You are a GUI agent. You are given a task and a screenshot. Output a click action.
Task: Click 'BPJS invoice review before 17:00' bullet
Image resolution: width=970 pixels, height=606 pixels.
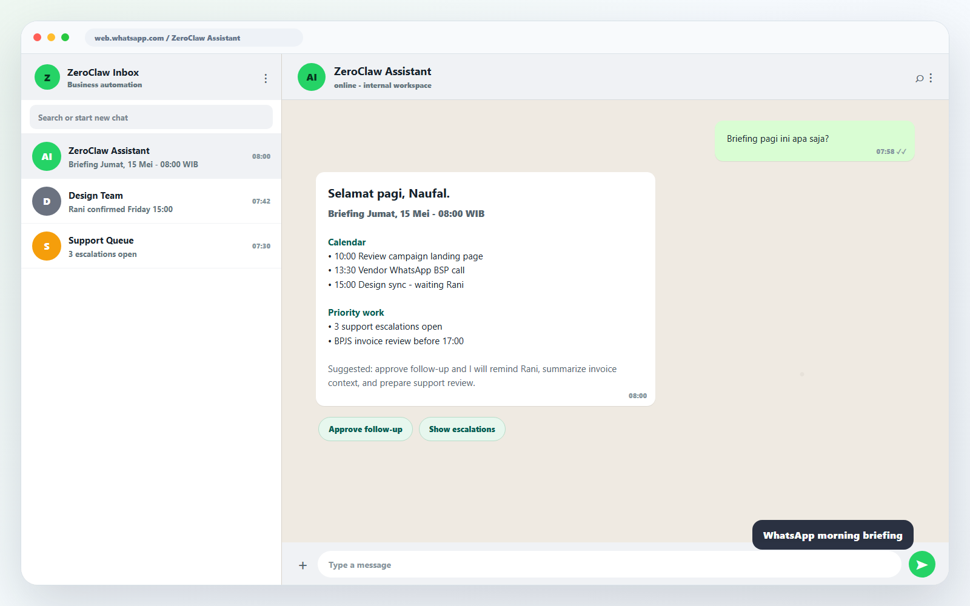pos(396,341)
